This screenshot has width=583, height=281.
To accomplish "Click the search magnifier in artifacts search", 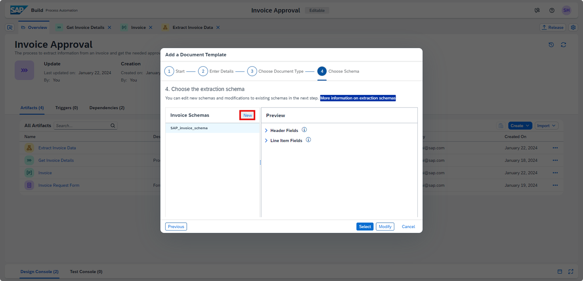I will 113,126.
